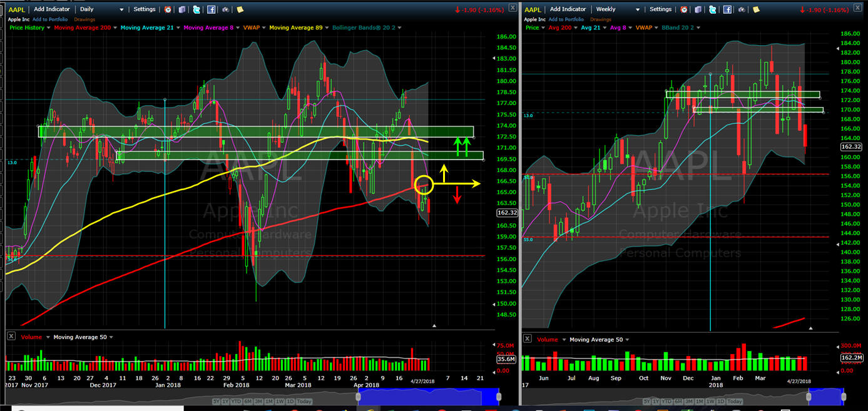Open Drawings menu in the Weekly chart
Screen dimensions: 868x411
pos(601,19)
